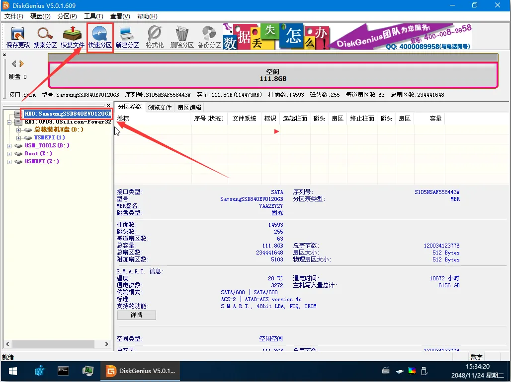Click the 新建分区 (New Partition) icon

click(127, 37)
